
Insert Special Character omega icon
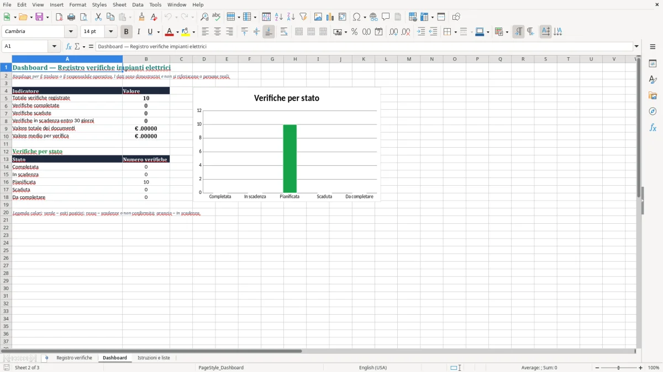point(357,17)
